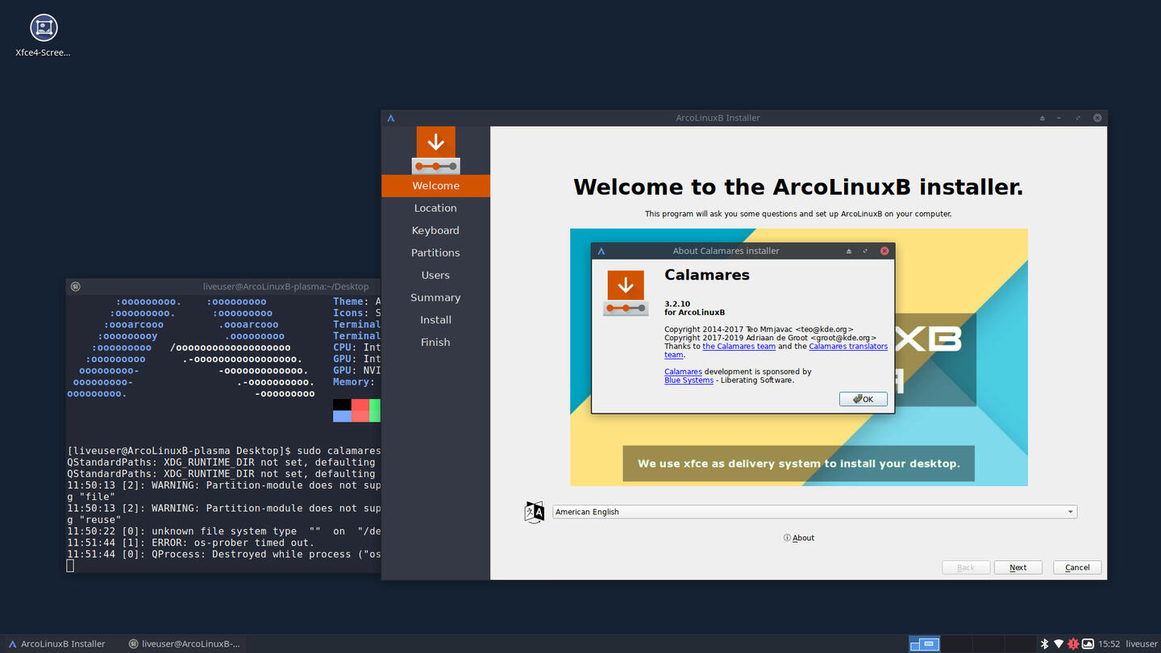This screenshot has width=1161, height=653.
Task: Click the blue swatch in the terminal color palette
Action: (x=342, y=416)
